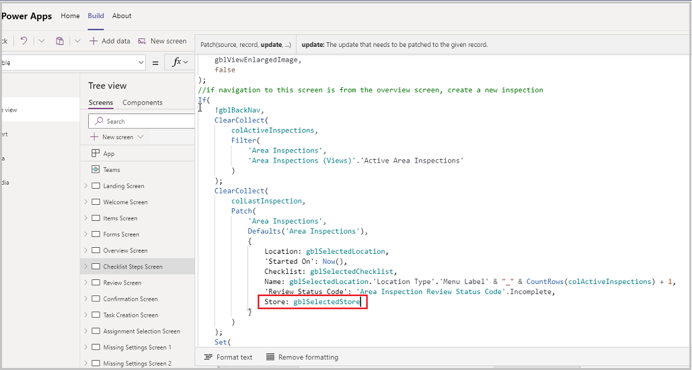692x370 pixels.
Task: Click the Landing Screen icon
Action: tap(95, 186)
